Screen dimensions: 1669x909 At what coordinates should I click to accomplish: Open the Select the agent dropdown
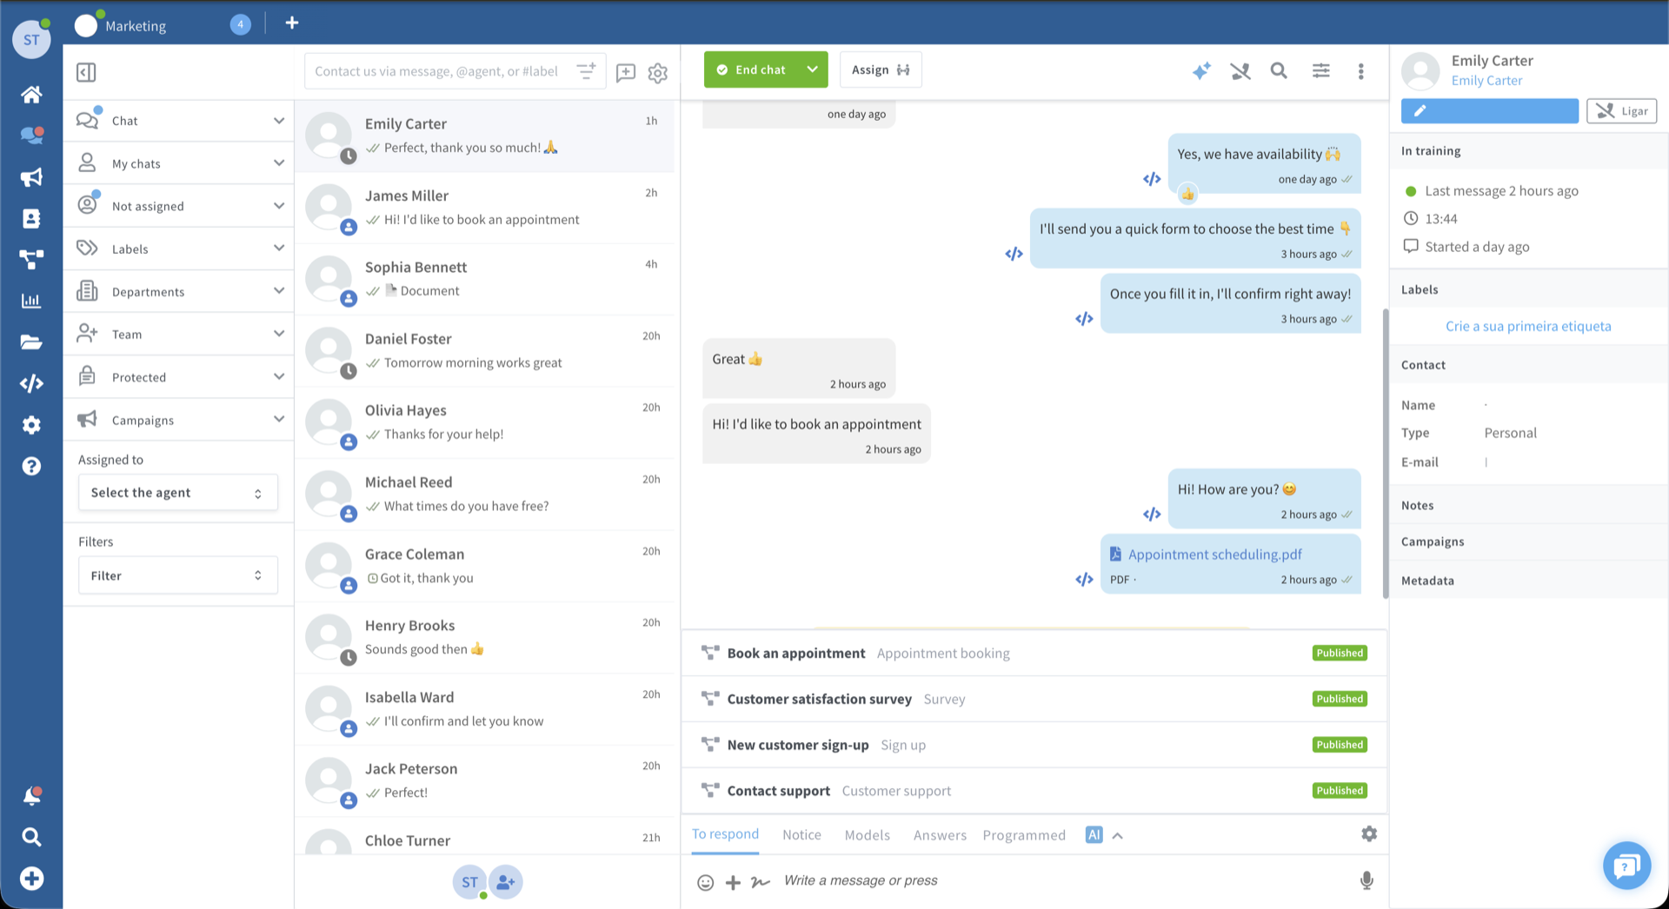(178, 493)
